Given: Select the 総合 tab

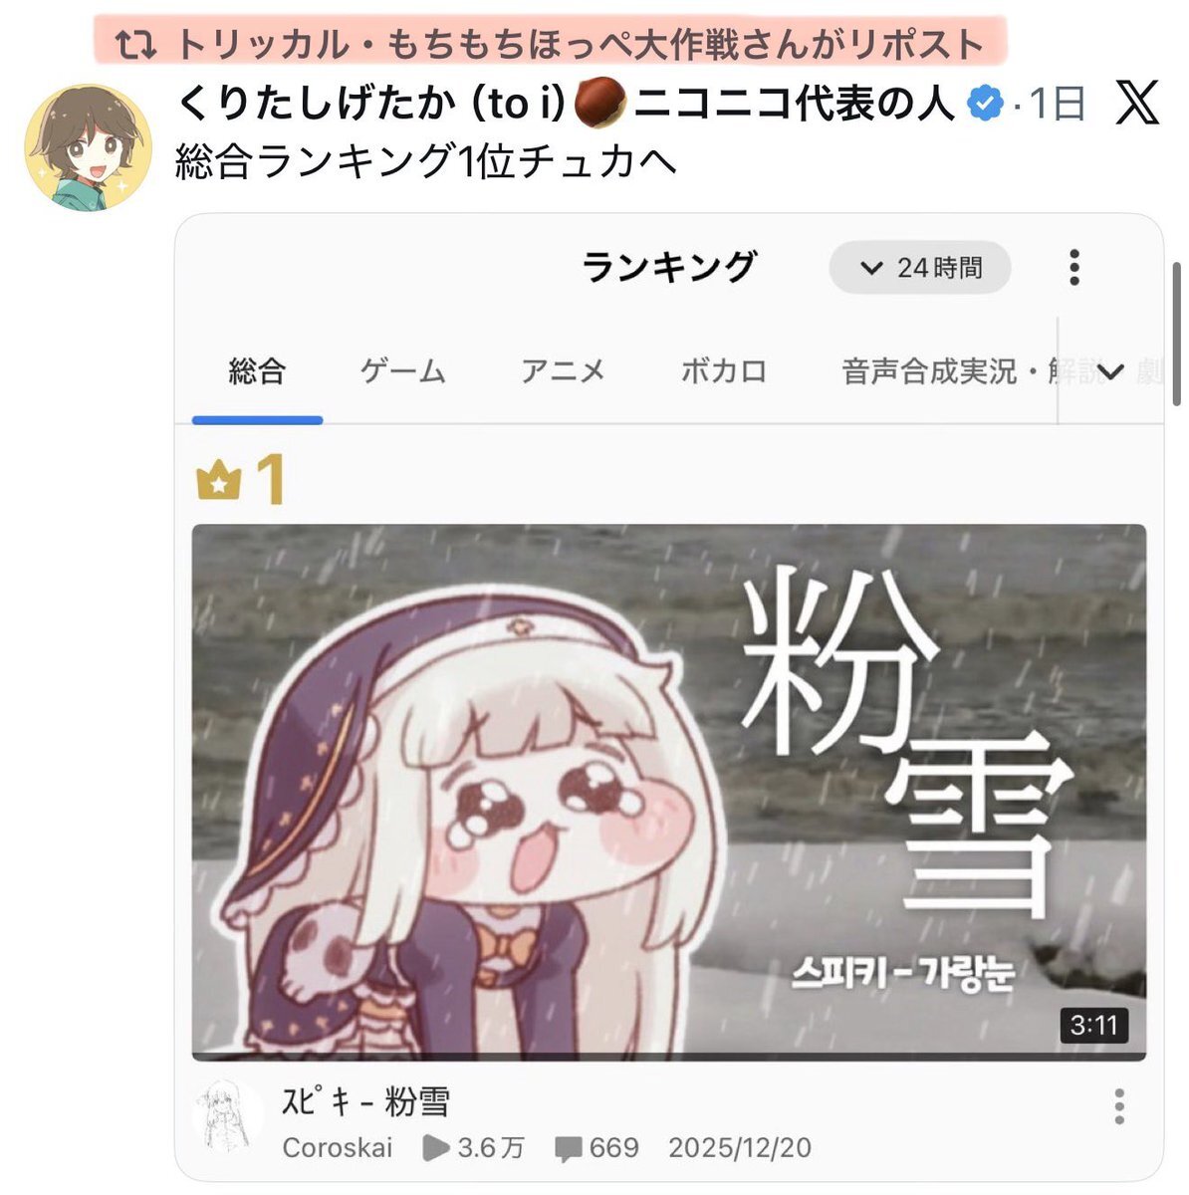Looking at the screenshot, I should (257, 371).
